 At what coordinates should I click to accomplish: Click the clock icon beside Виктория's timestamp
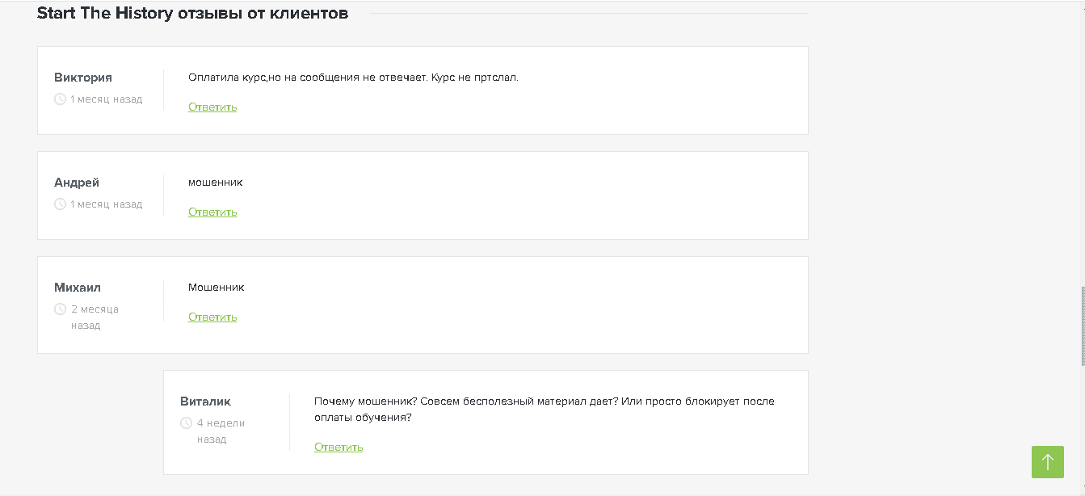58,99
